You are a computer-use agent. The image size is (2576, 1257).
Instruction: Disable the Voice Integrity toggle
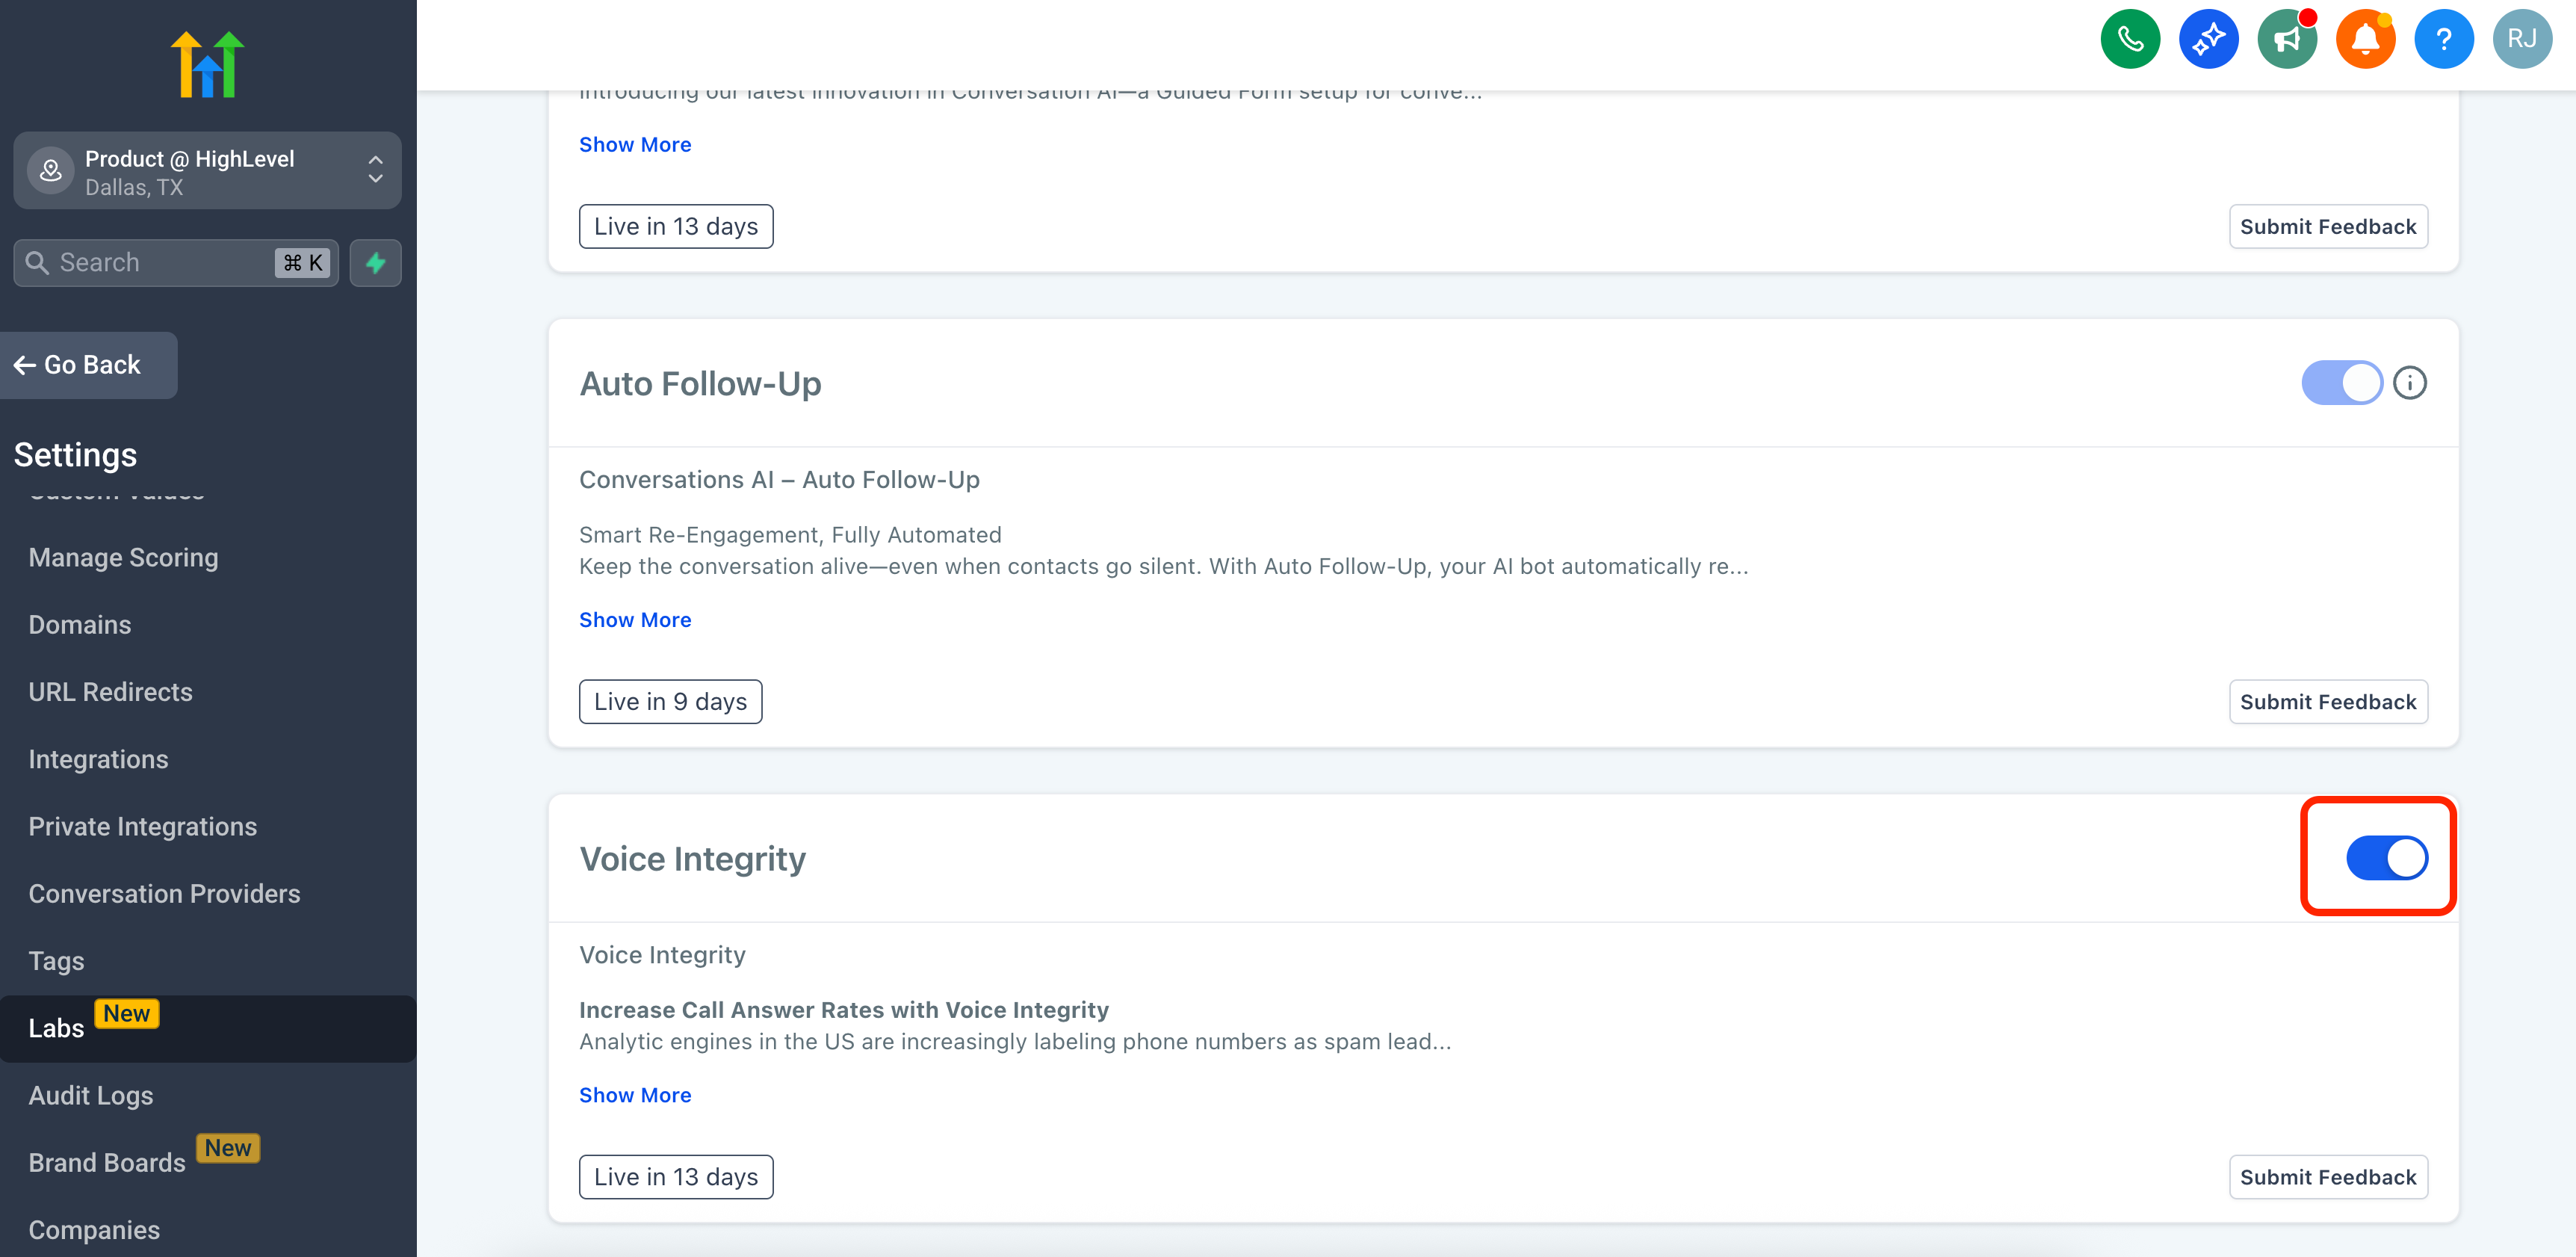coord(2387,858)
